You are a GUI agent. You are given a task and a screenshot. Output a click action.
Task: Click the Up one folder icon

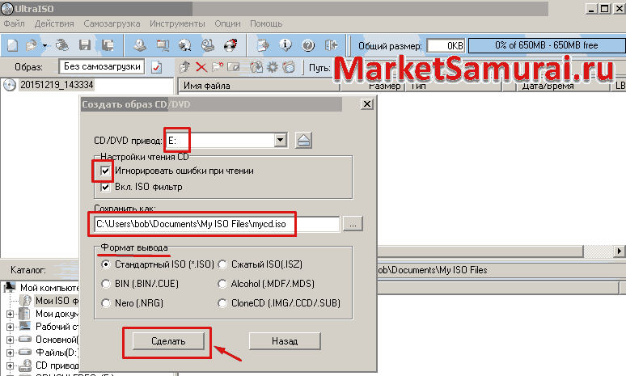coord(184,67)
